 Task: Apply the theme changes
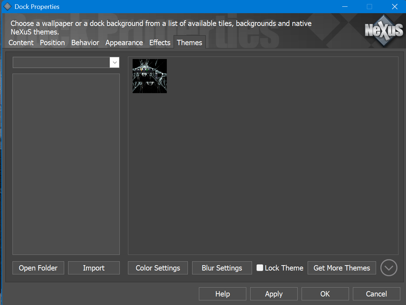(x=274, y=294)
